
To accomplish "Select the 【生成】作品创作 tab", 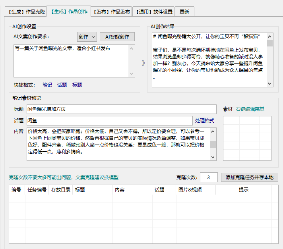I will click(x=69, y=12).
